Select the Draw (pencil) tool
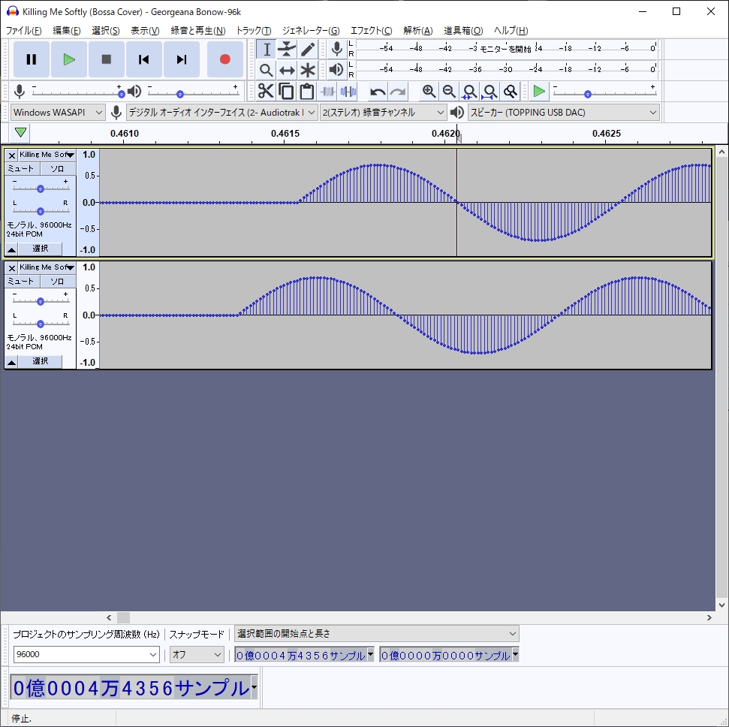 tap(307, 50)
